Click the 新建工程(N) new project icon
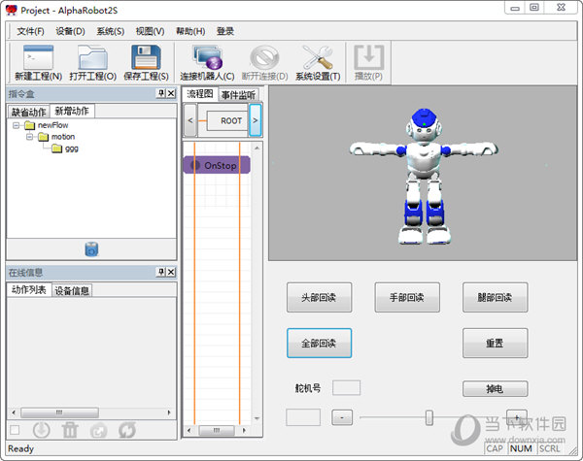This screenshot has height=461, width=583. point(38,62)
